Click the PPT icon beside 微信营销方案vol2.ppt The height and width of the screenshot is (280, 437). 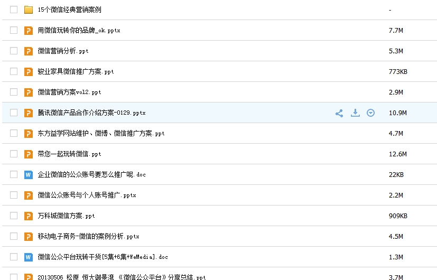click(x=29, y=92)
